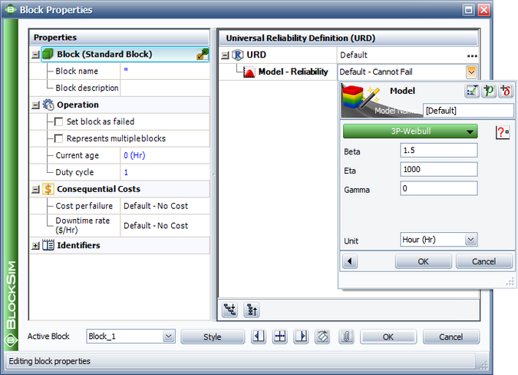Viewport: 518px width, 375px height.
Task: Collapse the Consequential Costs section
Action: point(36,189)
